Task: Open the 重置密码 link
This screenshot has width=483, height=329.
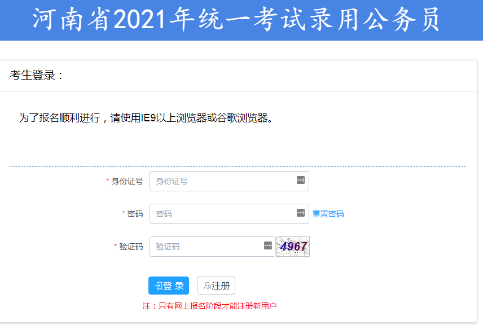Action: pyautogui.click(x=328, y=214)
